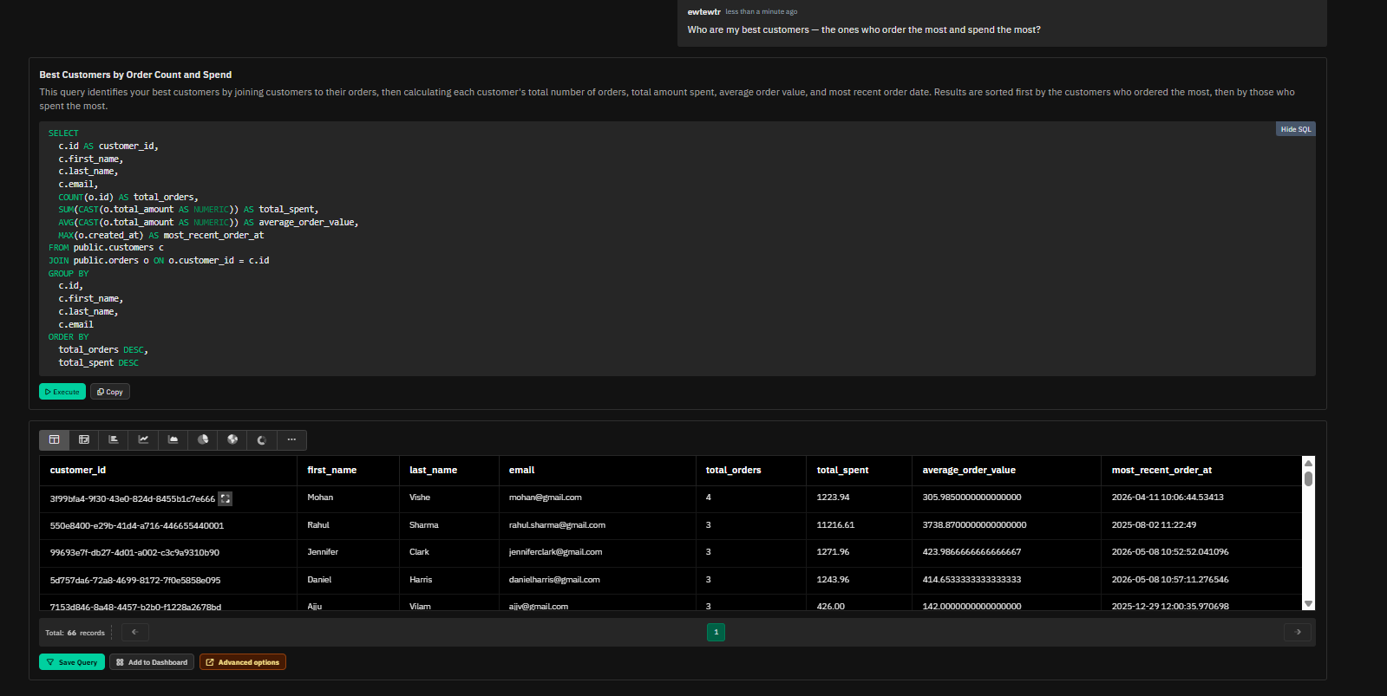Click first name Rahul
This screenshot has height=696, width=1387.
coord(318,525)
